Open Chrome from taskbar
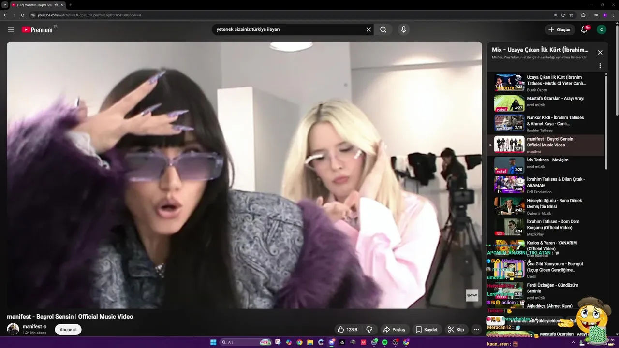The image size is (619, 348). tap(300, 342)
